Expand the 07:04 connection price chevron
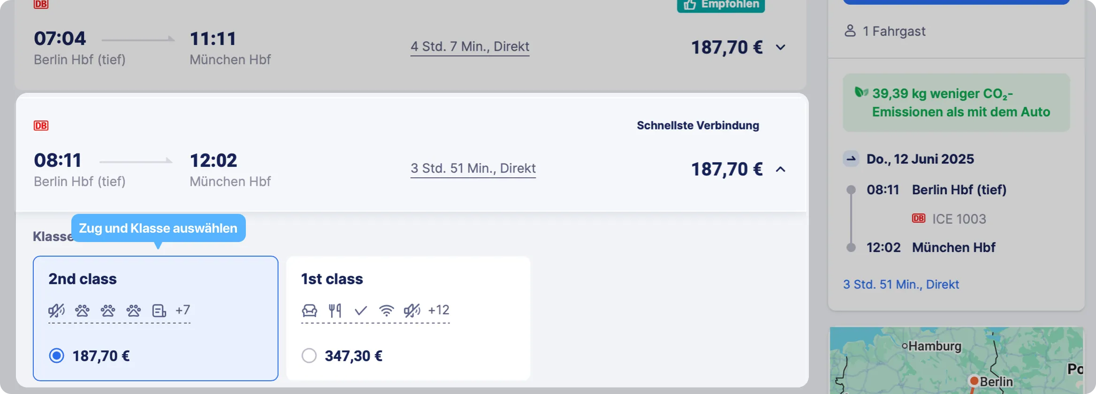Viewport: 1096px width, 394px height. 780,47
